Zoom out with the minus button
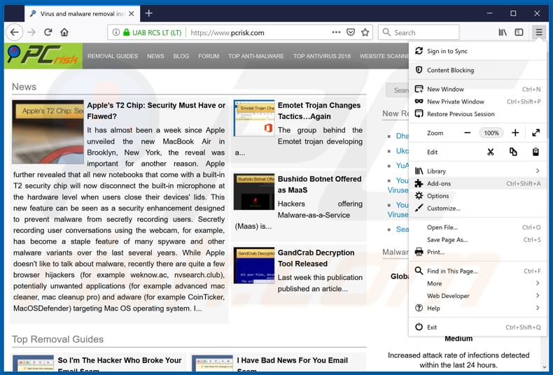The height and width of the screenshot is (375, 553). pos(468,133)
